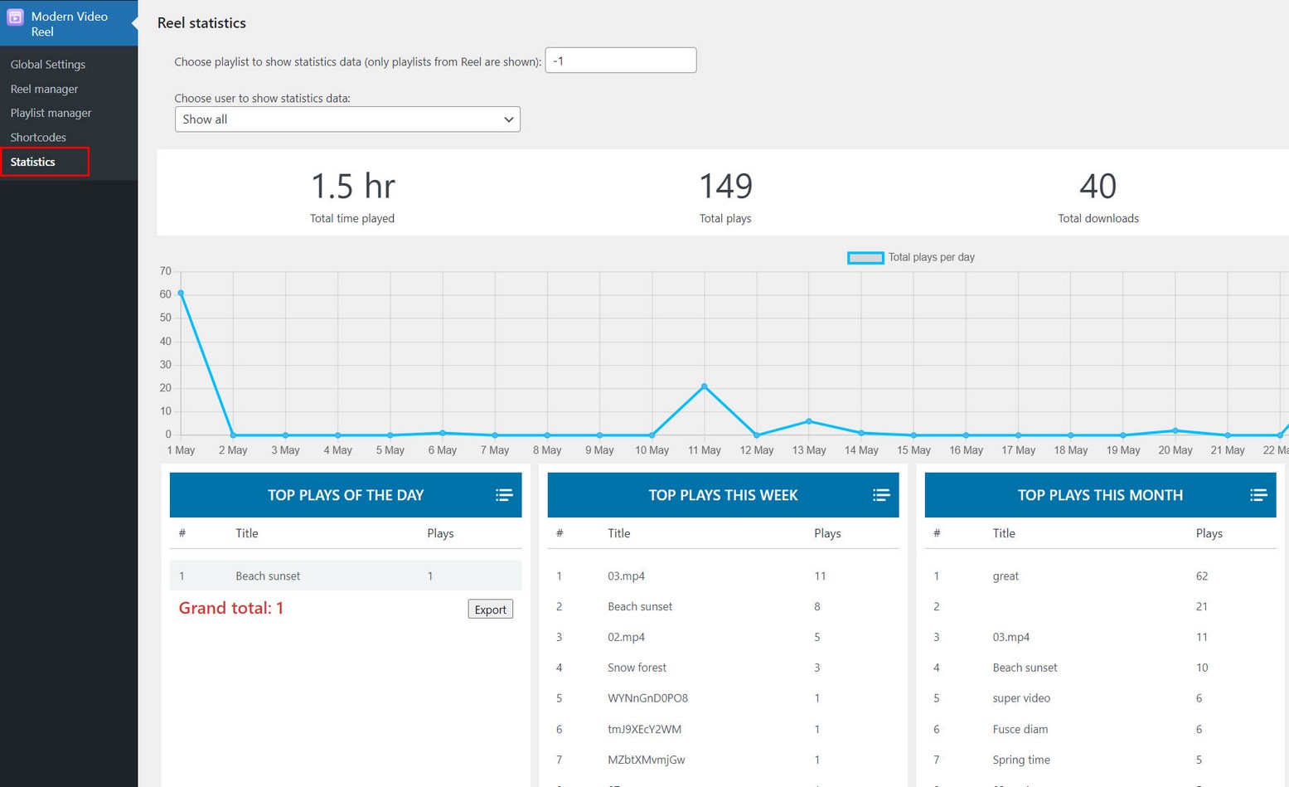Click the Snow forest entry in weekly plays
Screen dimensions: 1289x787
pos(637,668)
